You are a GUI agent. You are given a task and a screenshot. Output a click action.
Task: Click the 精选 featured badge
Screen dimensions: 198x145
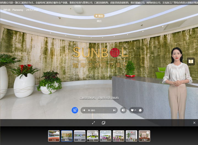tap(99, 16)
